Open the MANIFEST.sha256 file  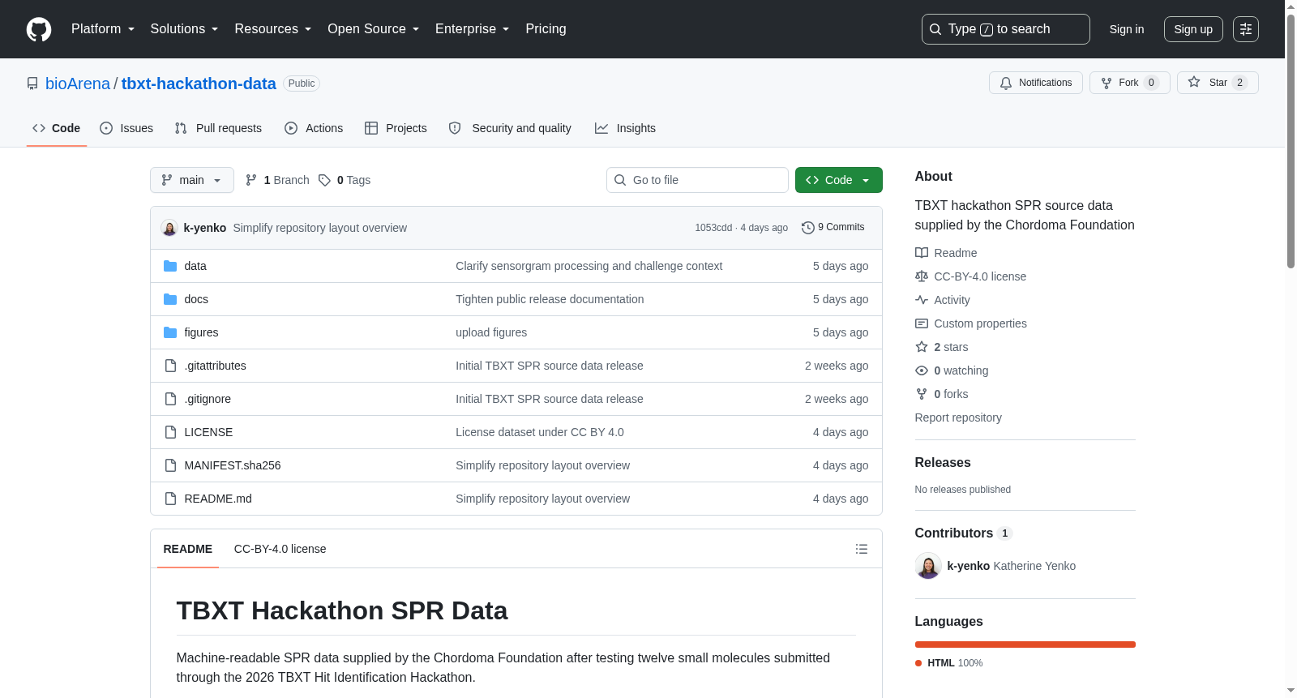(x=233, y=465)
